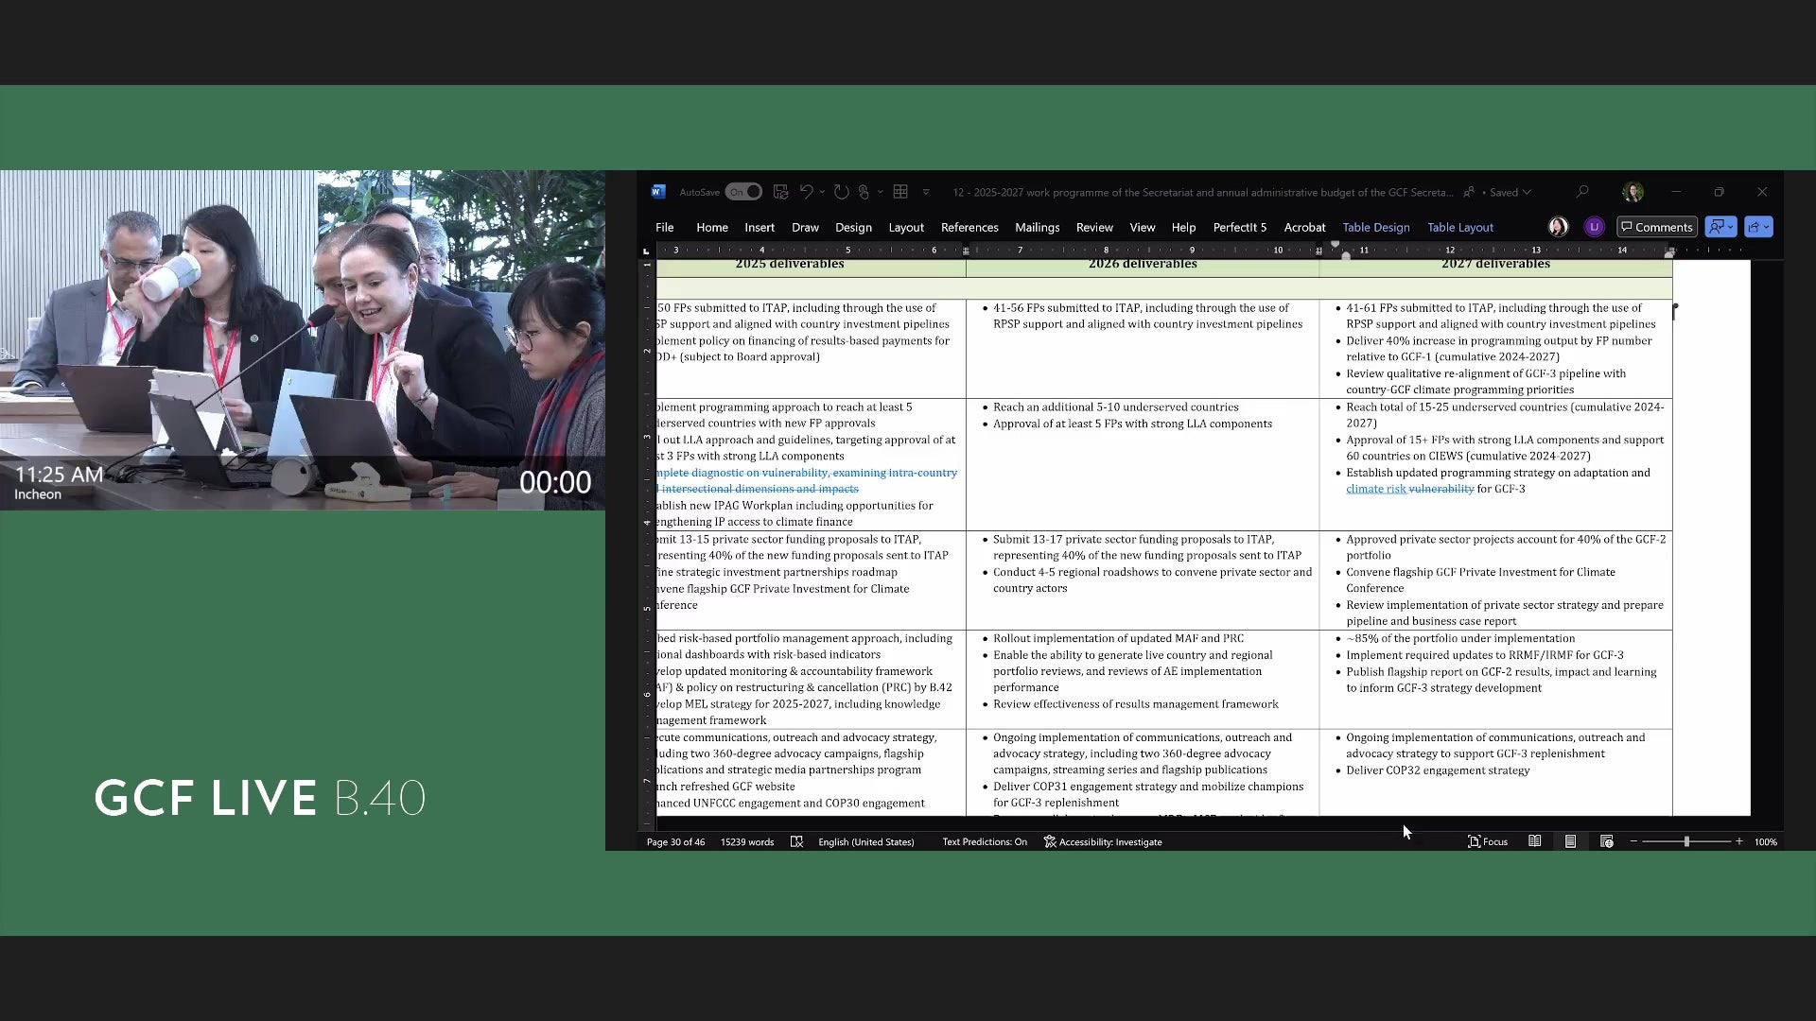Open the PerfectIt 5 tab
Screen dimensions: 1816x1021
[1239, 227]
